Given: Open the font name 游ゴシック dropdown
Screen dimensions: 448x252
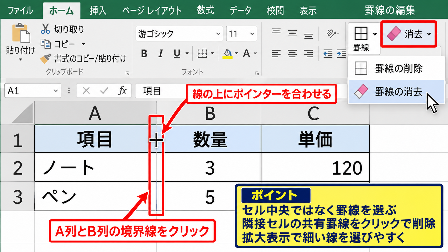Looking at the screenshot, I should tap(218, 34).
